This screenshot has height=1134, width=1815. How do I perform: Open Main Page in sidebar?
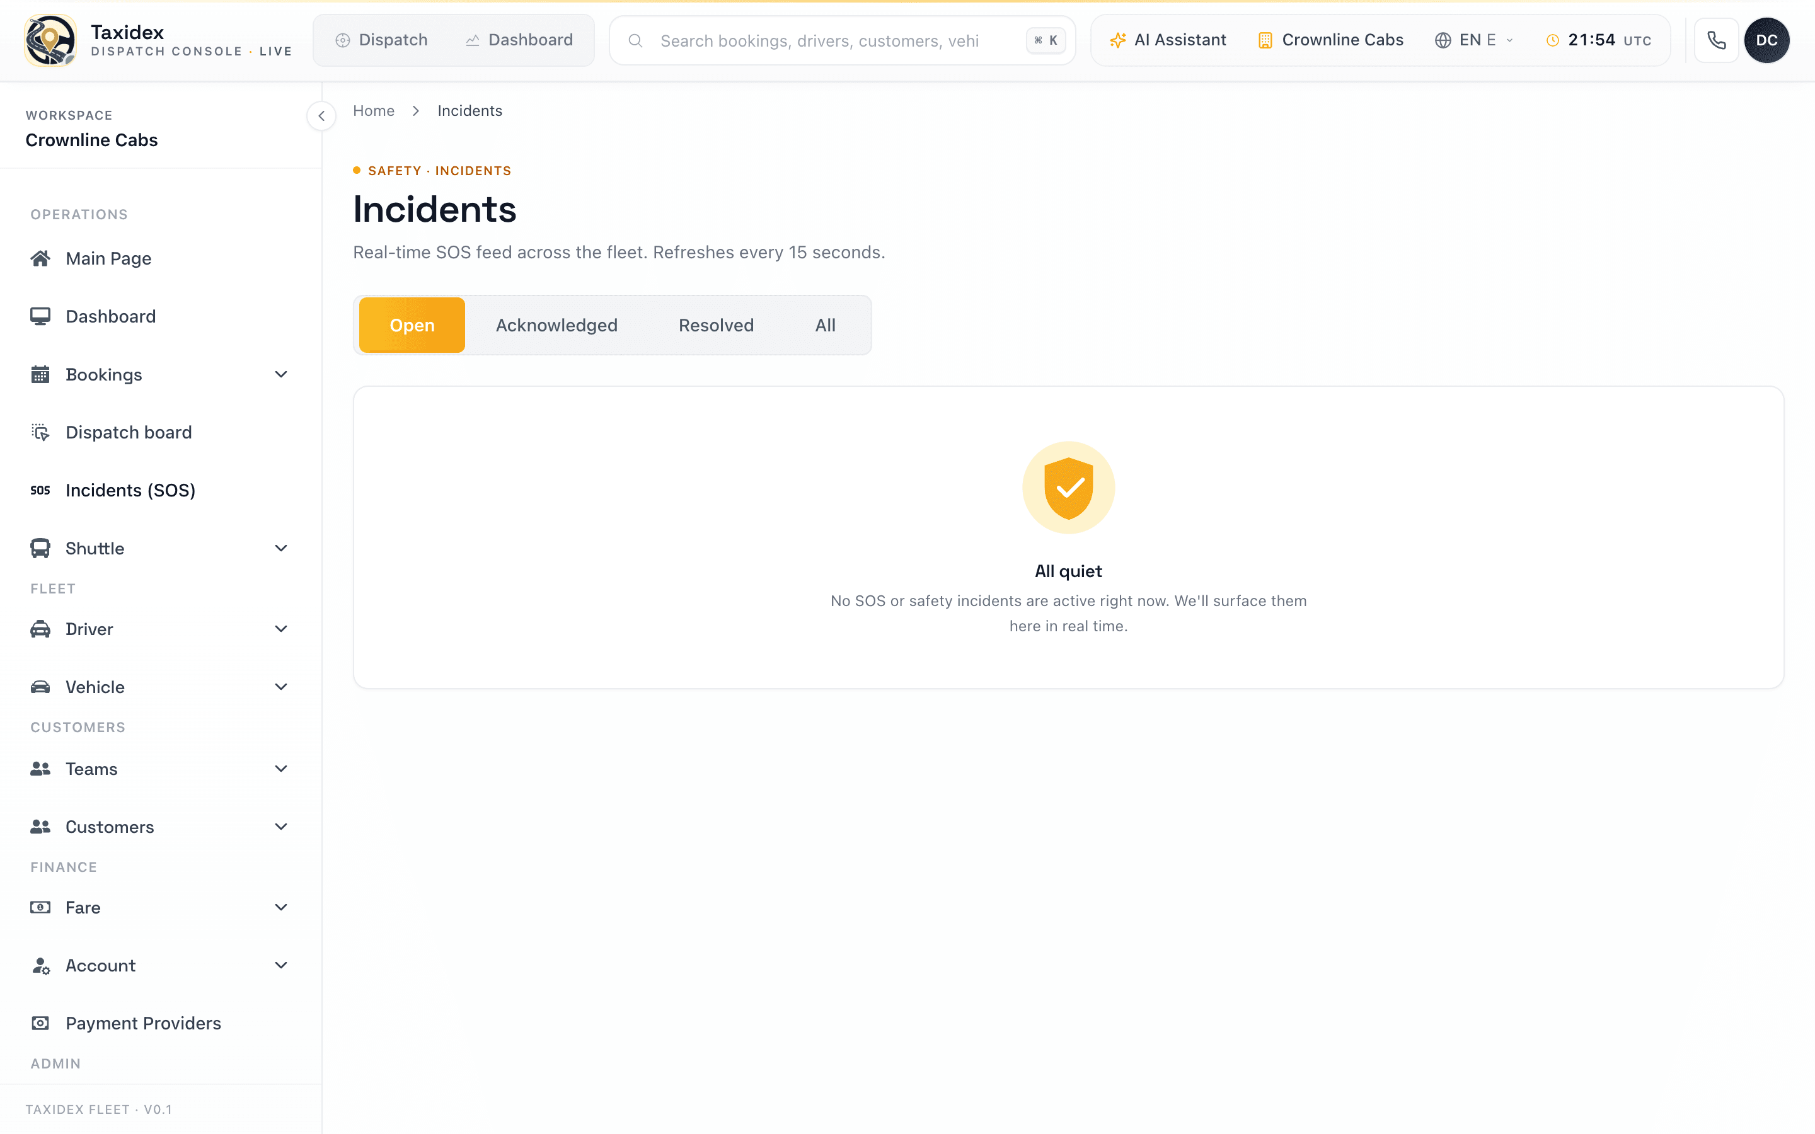pos(161,259)
